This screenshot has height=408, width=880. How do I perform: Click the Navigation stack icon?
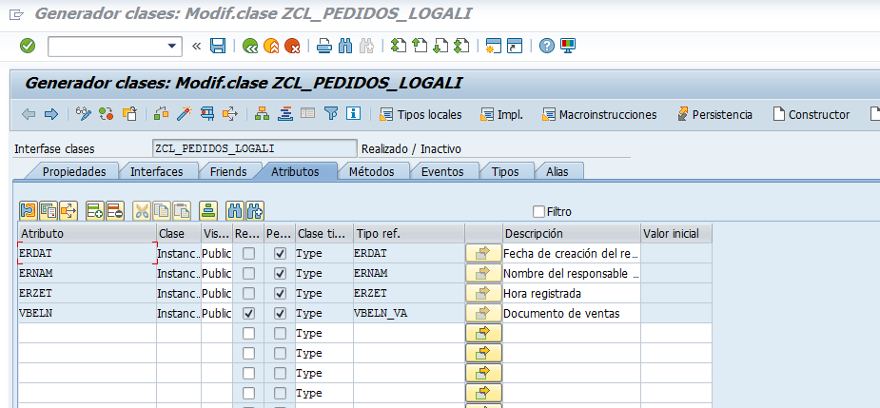(x=286, y=114)
